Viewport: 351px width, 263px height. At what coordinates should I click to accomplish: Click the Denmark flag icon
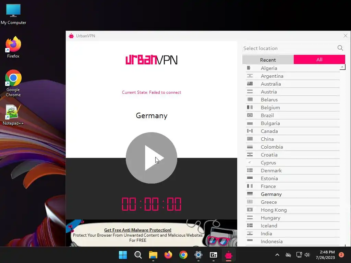pos(250,171)
